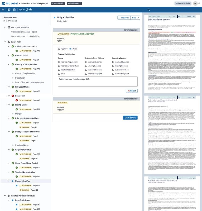This screenshot has width=202, height=211.
Task: Select the Merger requirement
Action: 18,114
